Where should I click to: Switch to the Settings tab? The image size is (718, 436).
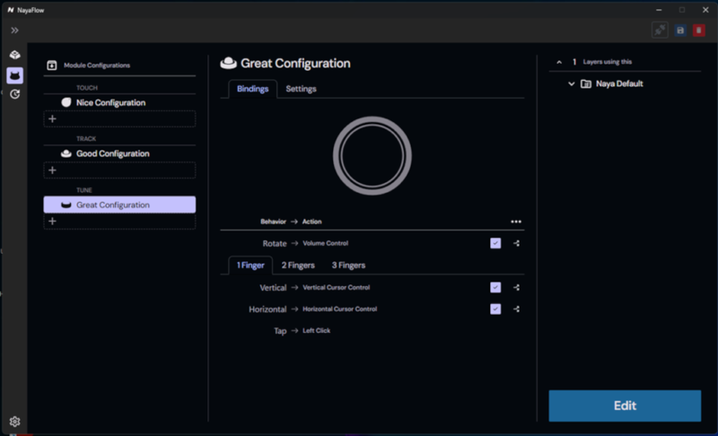301,89
